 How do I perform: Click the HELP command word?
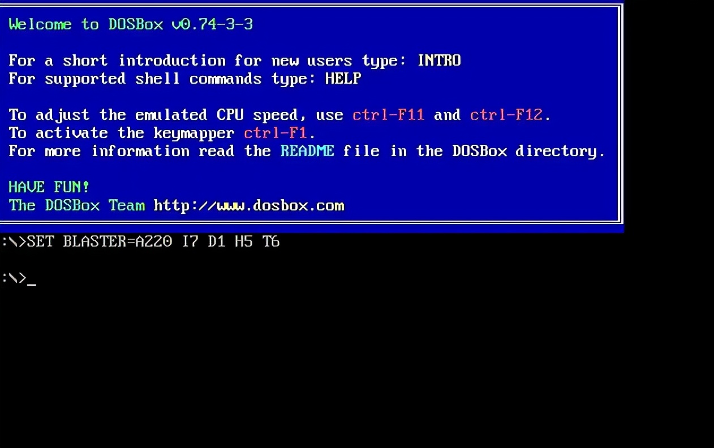coord(343,79)
